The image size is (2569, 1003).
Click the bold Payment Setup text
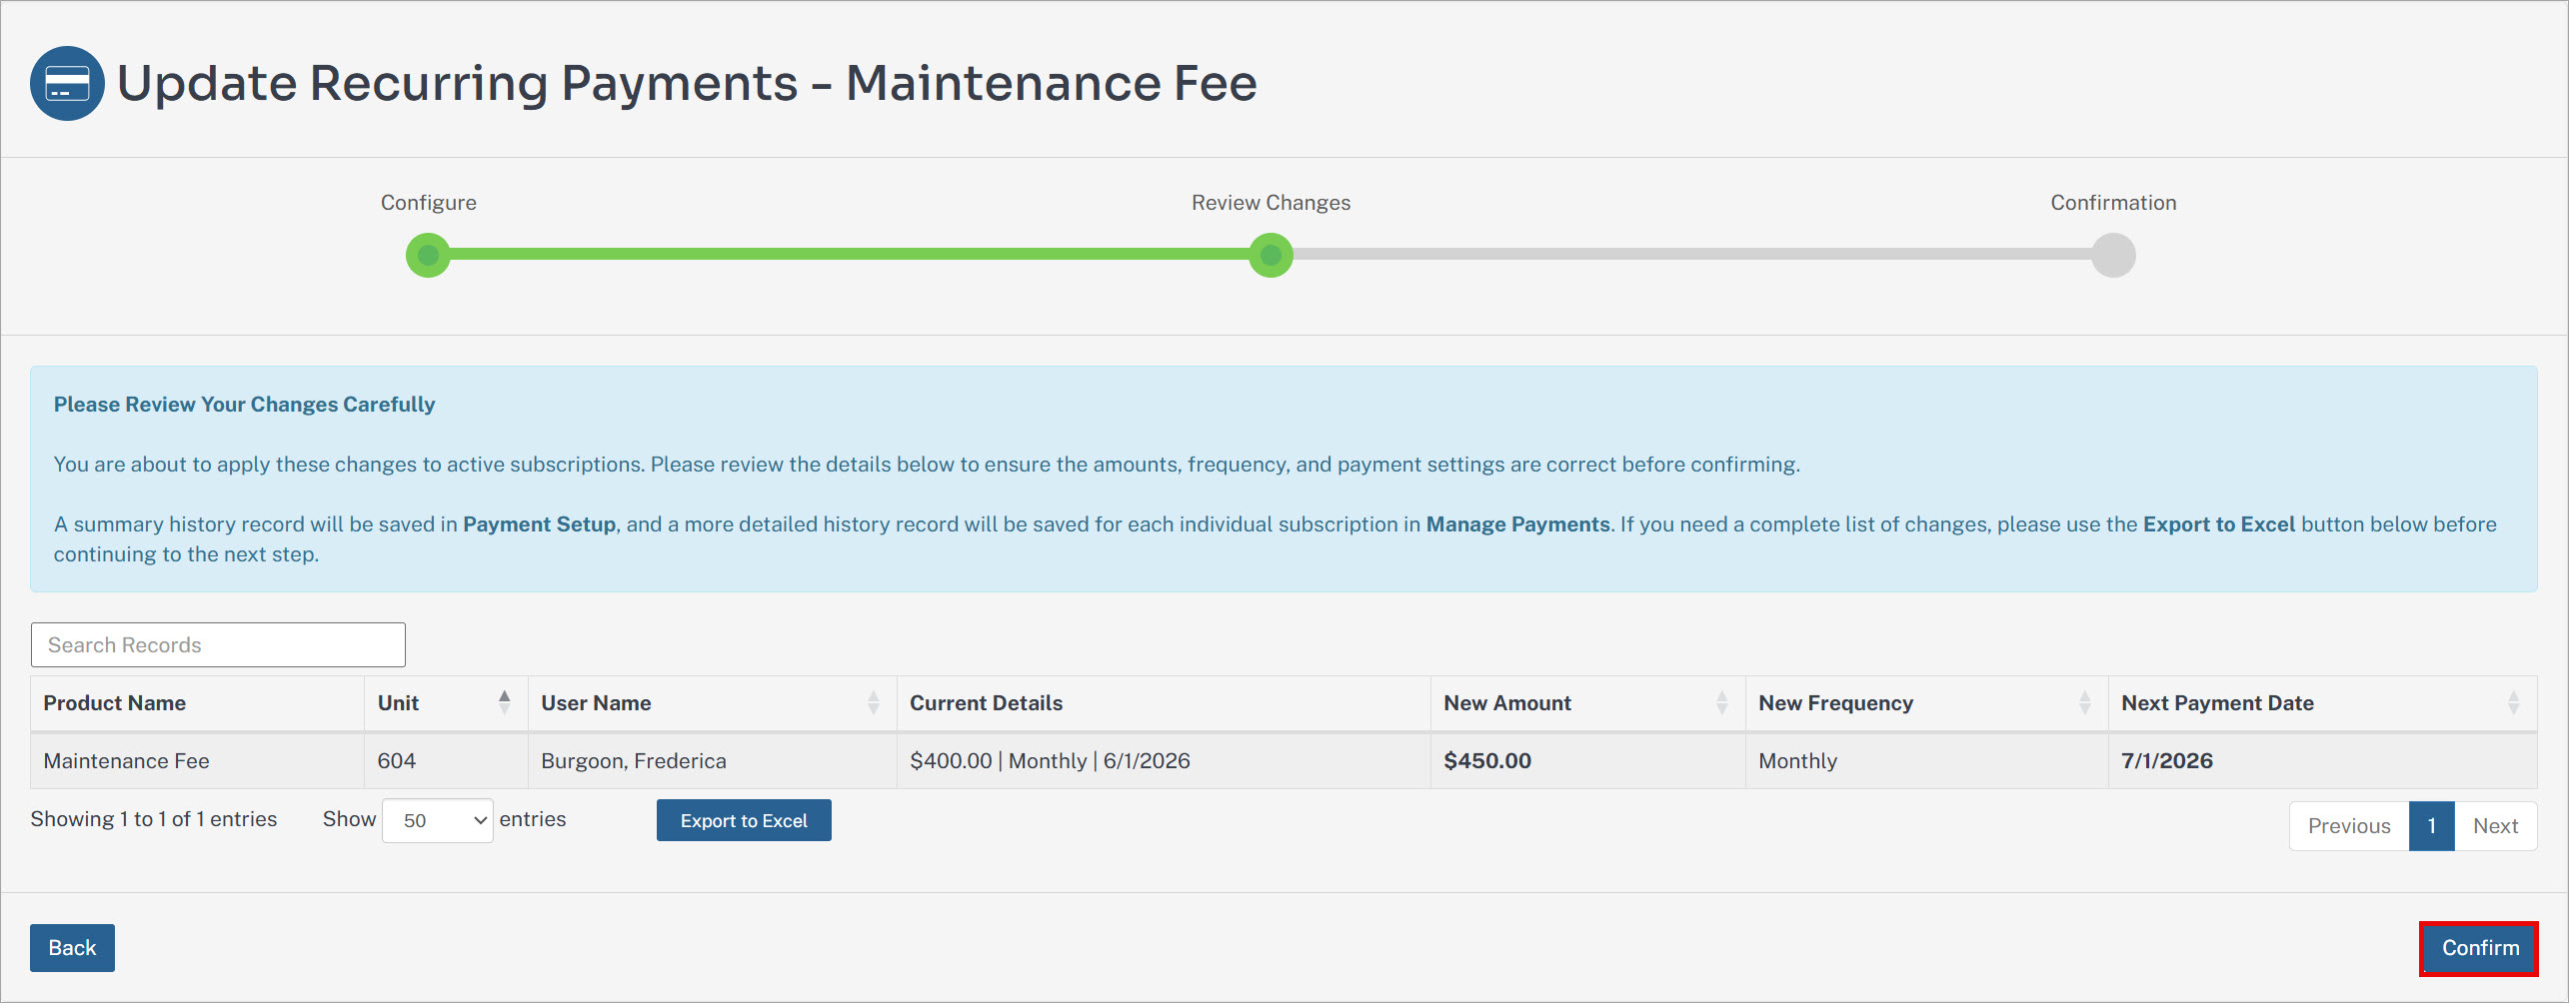coord(539,524)
